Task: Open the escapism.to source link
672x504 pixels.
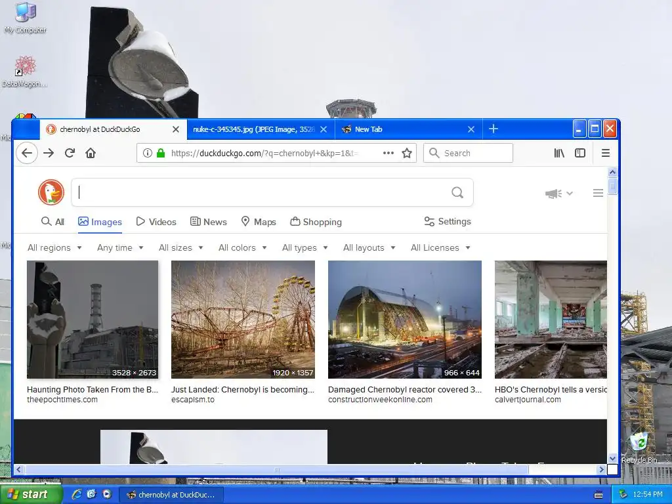Action: (x=193, y=400)
